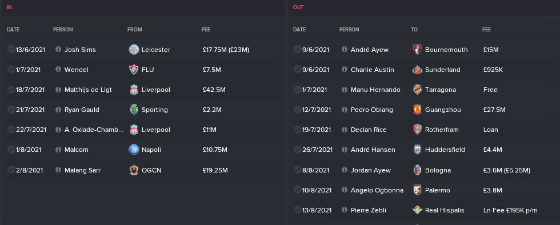Toggle the check mark beside 9/6/2021 André Ayew
Viewport: 560px width, 225px height.
(x=297, y=49)
